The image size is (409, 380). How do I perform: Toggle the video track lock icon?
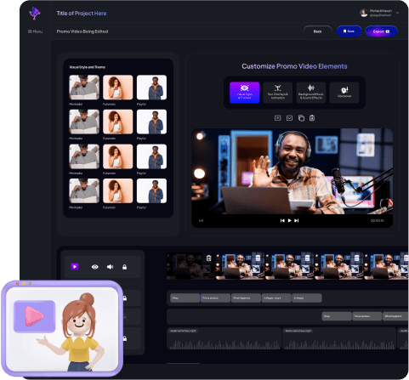[124, 267]
